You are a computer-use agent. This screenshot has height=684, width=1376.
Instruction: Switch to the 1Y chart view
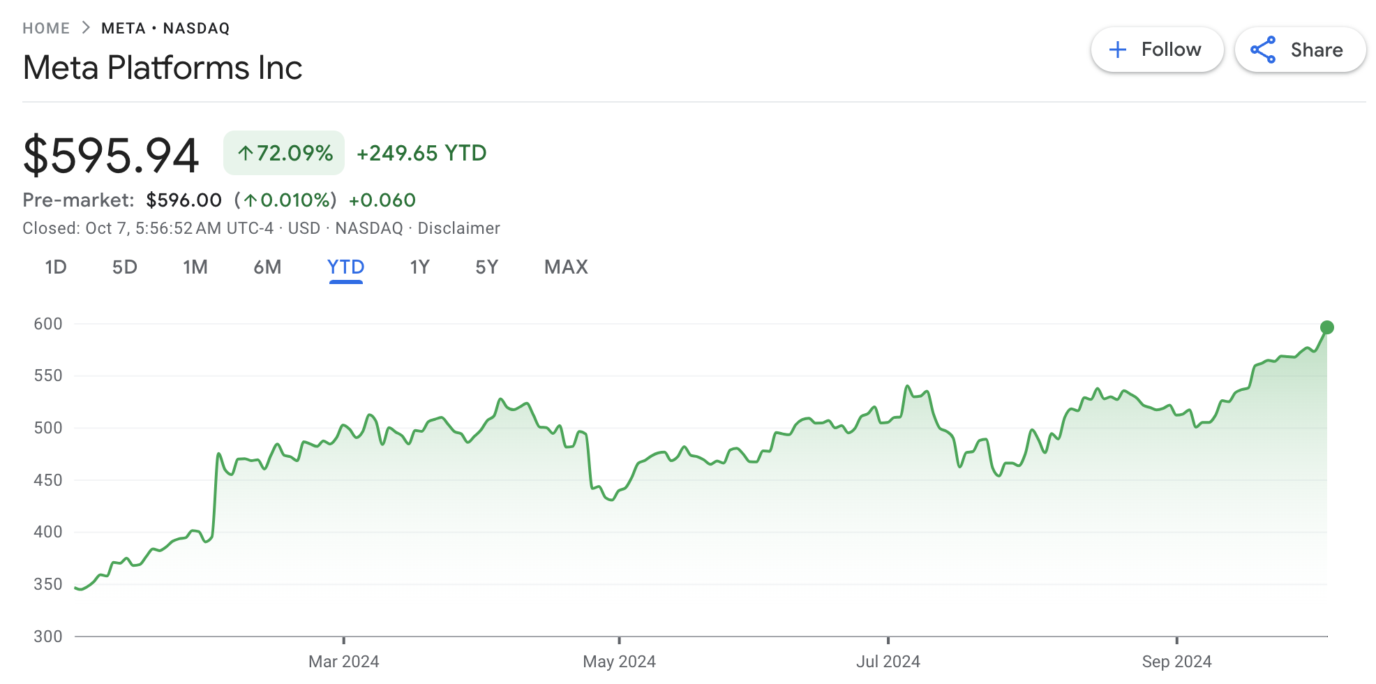(x=419, y=267)
